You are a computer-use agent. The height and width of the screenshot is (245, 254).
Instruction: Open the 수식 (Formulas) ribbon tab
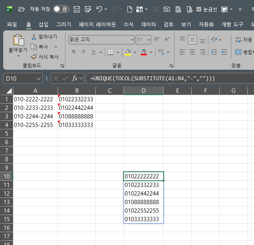(129, 24)
